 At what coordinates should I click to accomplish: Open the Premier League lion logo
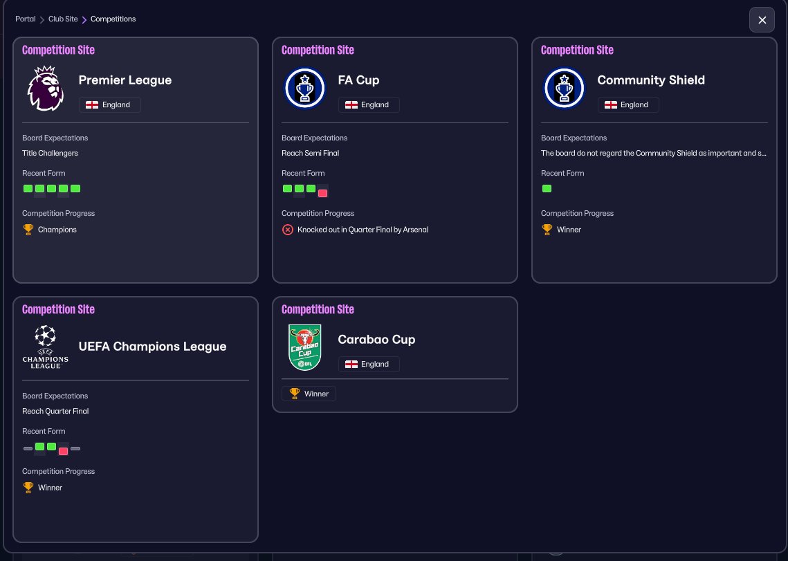tap(45, 89)
